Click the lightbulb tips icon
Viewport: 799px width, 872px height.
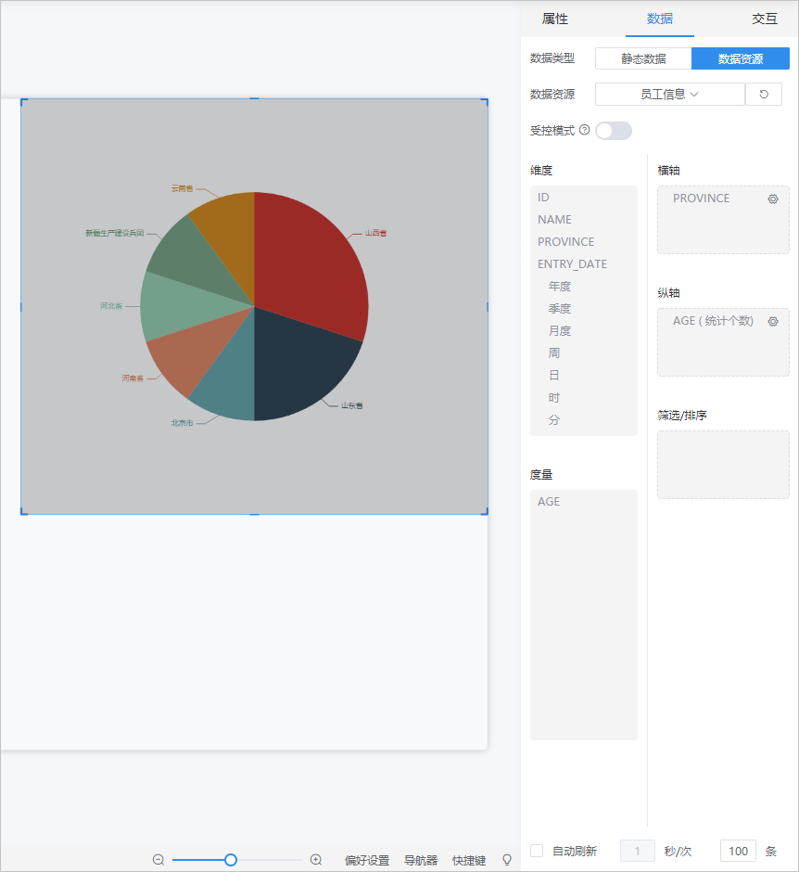(x=507, y=860)
